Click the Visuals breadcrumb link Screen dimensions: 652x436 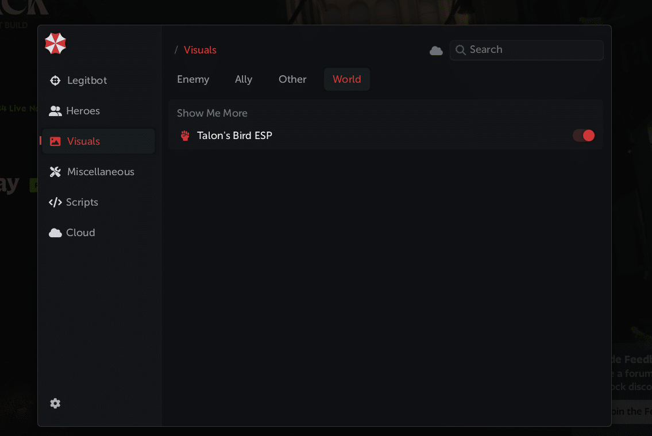coord(200,50)
